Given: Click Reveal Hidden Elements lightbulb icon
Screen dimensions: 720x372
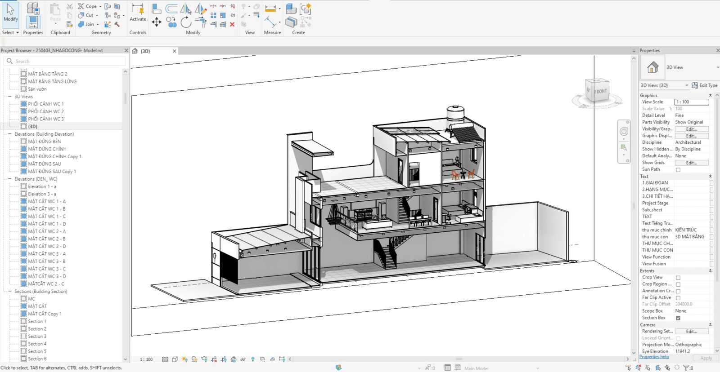Looking at the screenshot, I should pos(253,359).
